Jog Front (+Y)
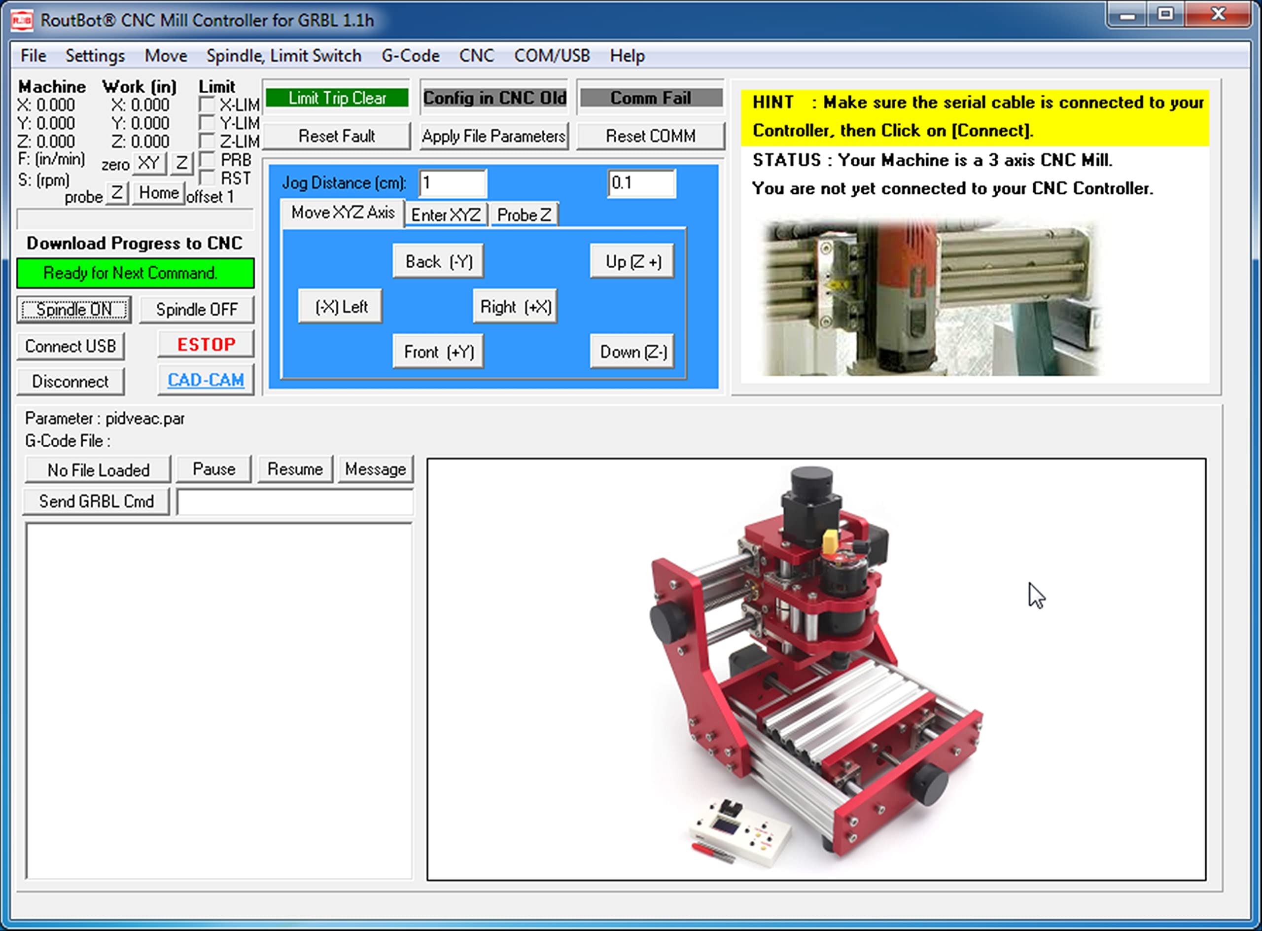Image resolution: width=1262 pixels, height=931 pixels. [x=438, y=352]
